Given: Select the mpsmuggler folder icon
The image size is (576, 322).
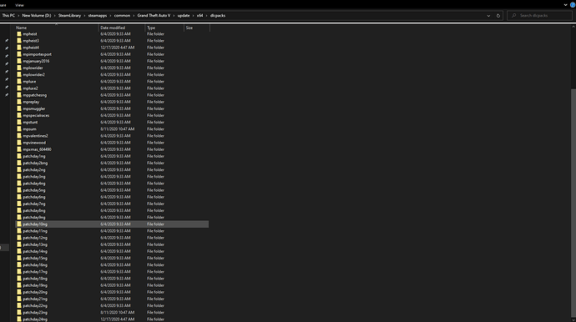Looking at the screenshot, I should click(19, 108).
